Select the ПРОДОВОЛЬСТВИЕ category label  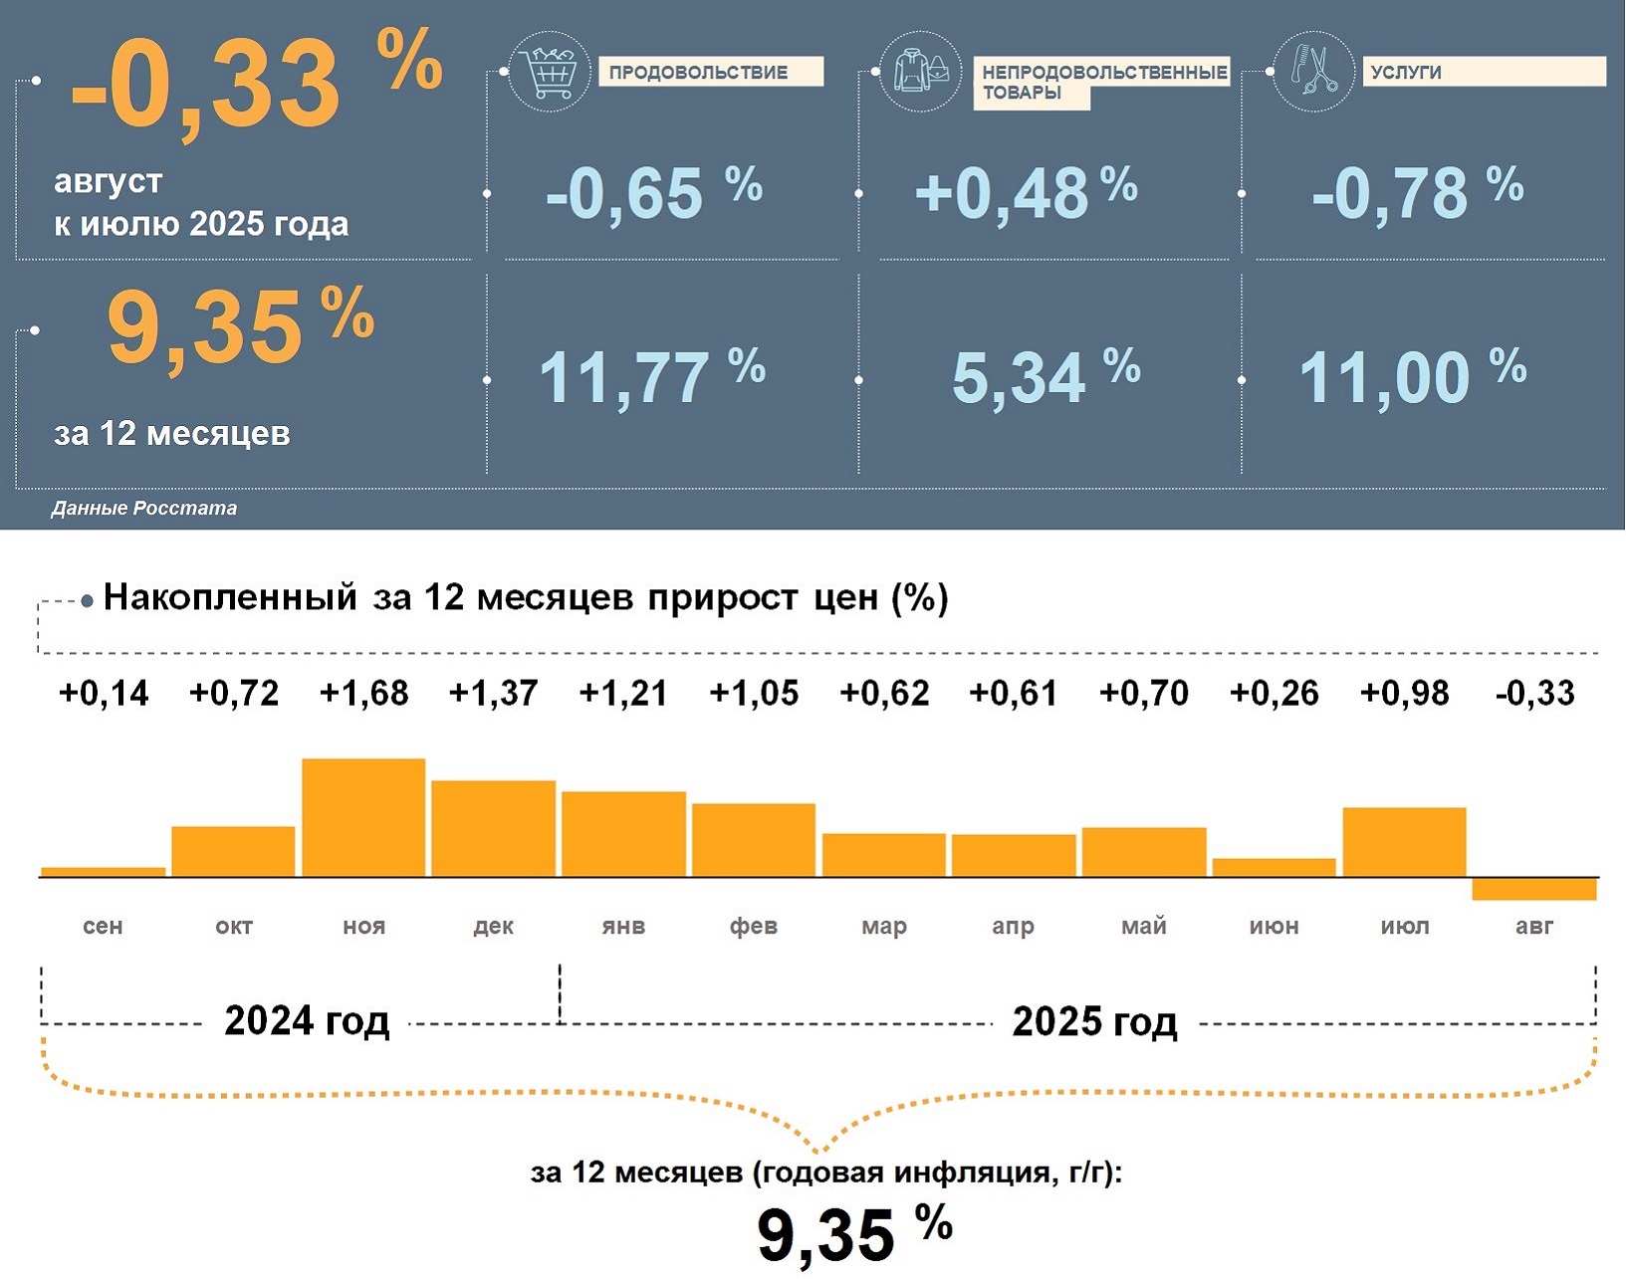coord(710,73)
